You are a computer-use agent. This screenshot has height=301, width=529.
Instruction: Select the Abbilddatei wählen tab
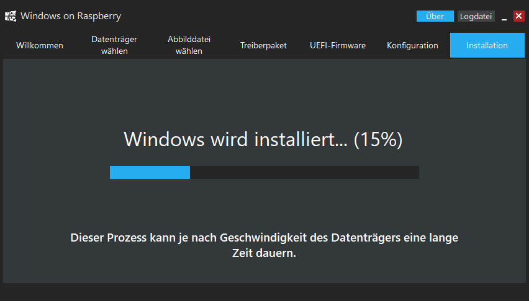tap(189, 45)
